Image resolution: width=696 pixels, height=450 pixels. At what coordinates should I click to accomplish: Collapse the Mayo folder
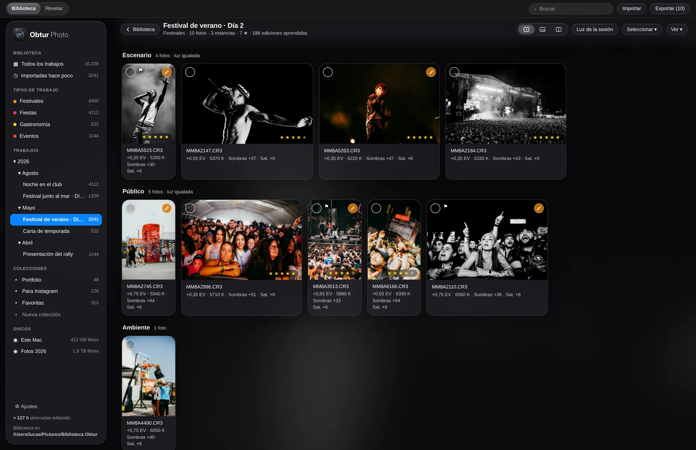[x=19, y=208]
